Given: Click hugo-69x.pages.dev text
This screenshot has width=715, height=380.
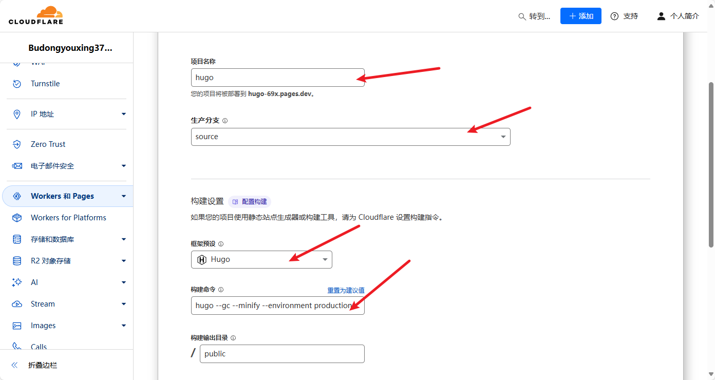Looking at the screenshot, I should tap(279, 94).
